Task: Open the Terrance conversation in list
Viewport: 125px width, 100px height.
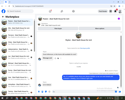Action: (17, 36)
